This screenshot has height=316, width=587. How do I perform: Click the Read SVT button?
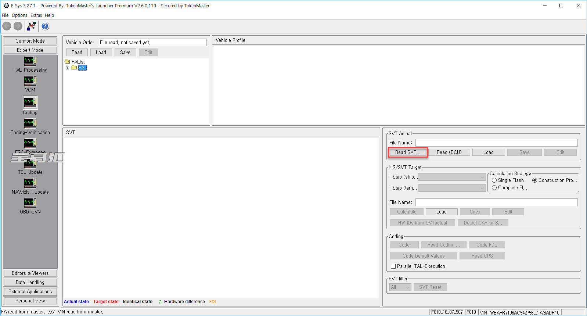[408, 152]
